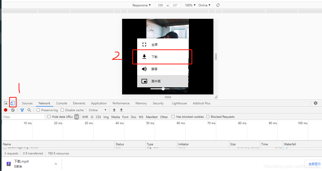This screenshot has height=171, width=322.
Task: Switch to the Sources tab
Action: 27,103
